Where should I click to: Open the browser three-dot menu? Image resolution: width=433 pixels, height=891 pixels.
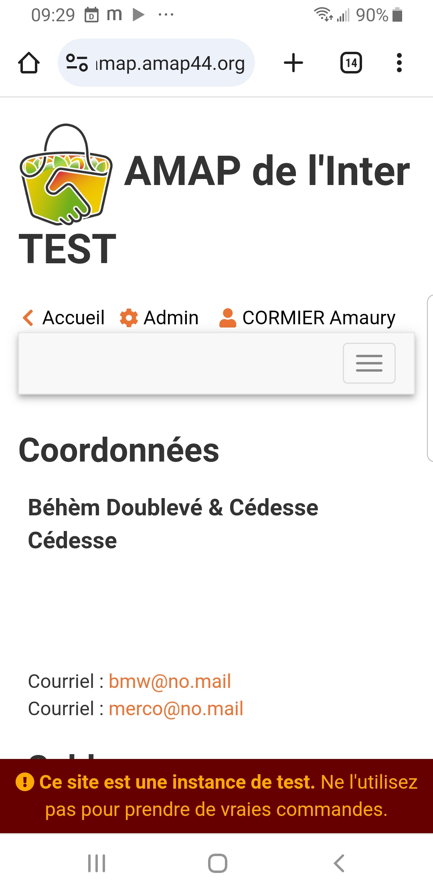pos(399,63)
